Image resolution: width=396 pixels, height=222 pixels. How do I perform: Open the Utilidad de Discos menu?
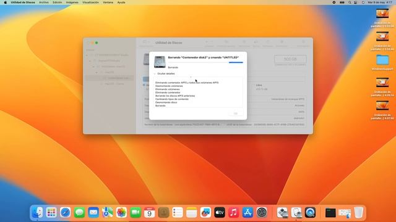(x=23, y=2)
